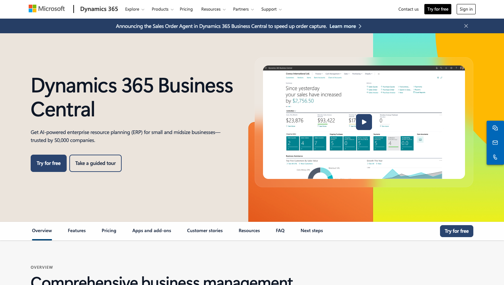Switch to the Features tab
504x285 pixels.
77,230
